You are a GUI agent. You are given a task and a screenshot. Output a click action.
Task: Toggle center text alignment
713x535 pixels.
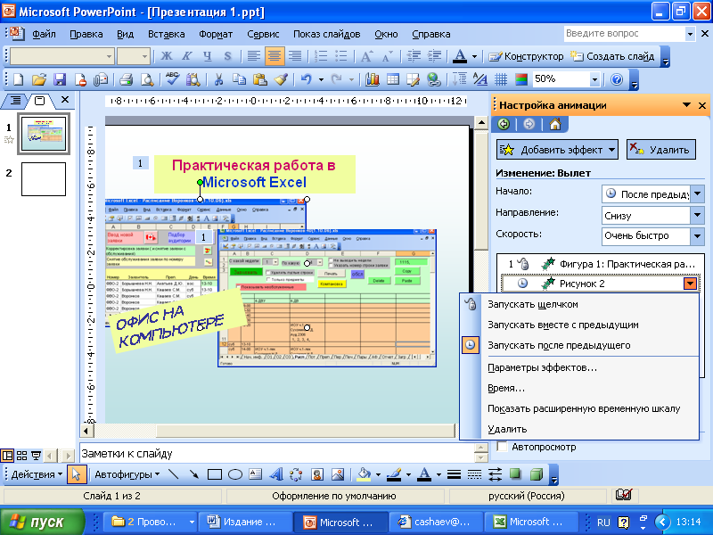click(275, 56)
